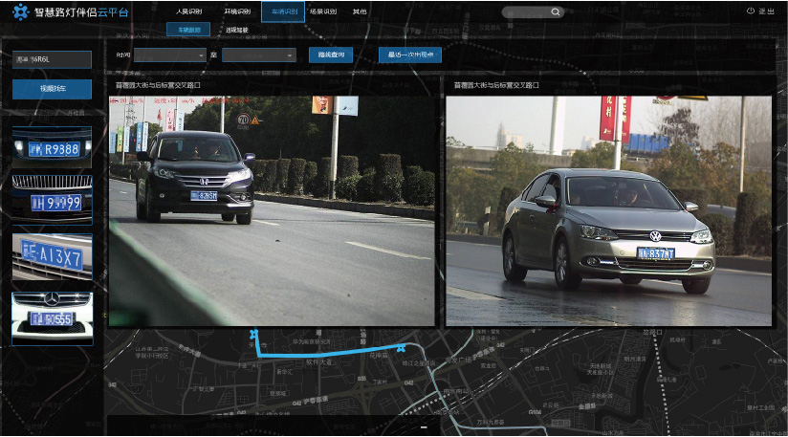The width and height of the screenshot is (788, 437).
Task: Click the route start marker on map
Action: click(x=253, y=335)
